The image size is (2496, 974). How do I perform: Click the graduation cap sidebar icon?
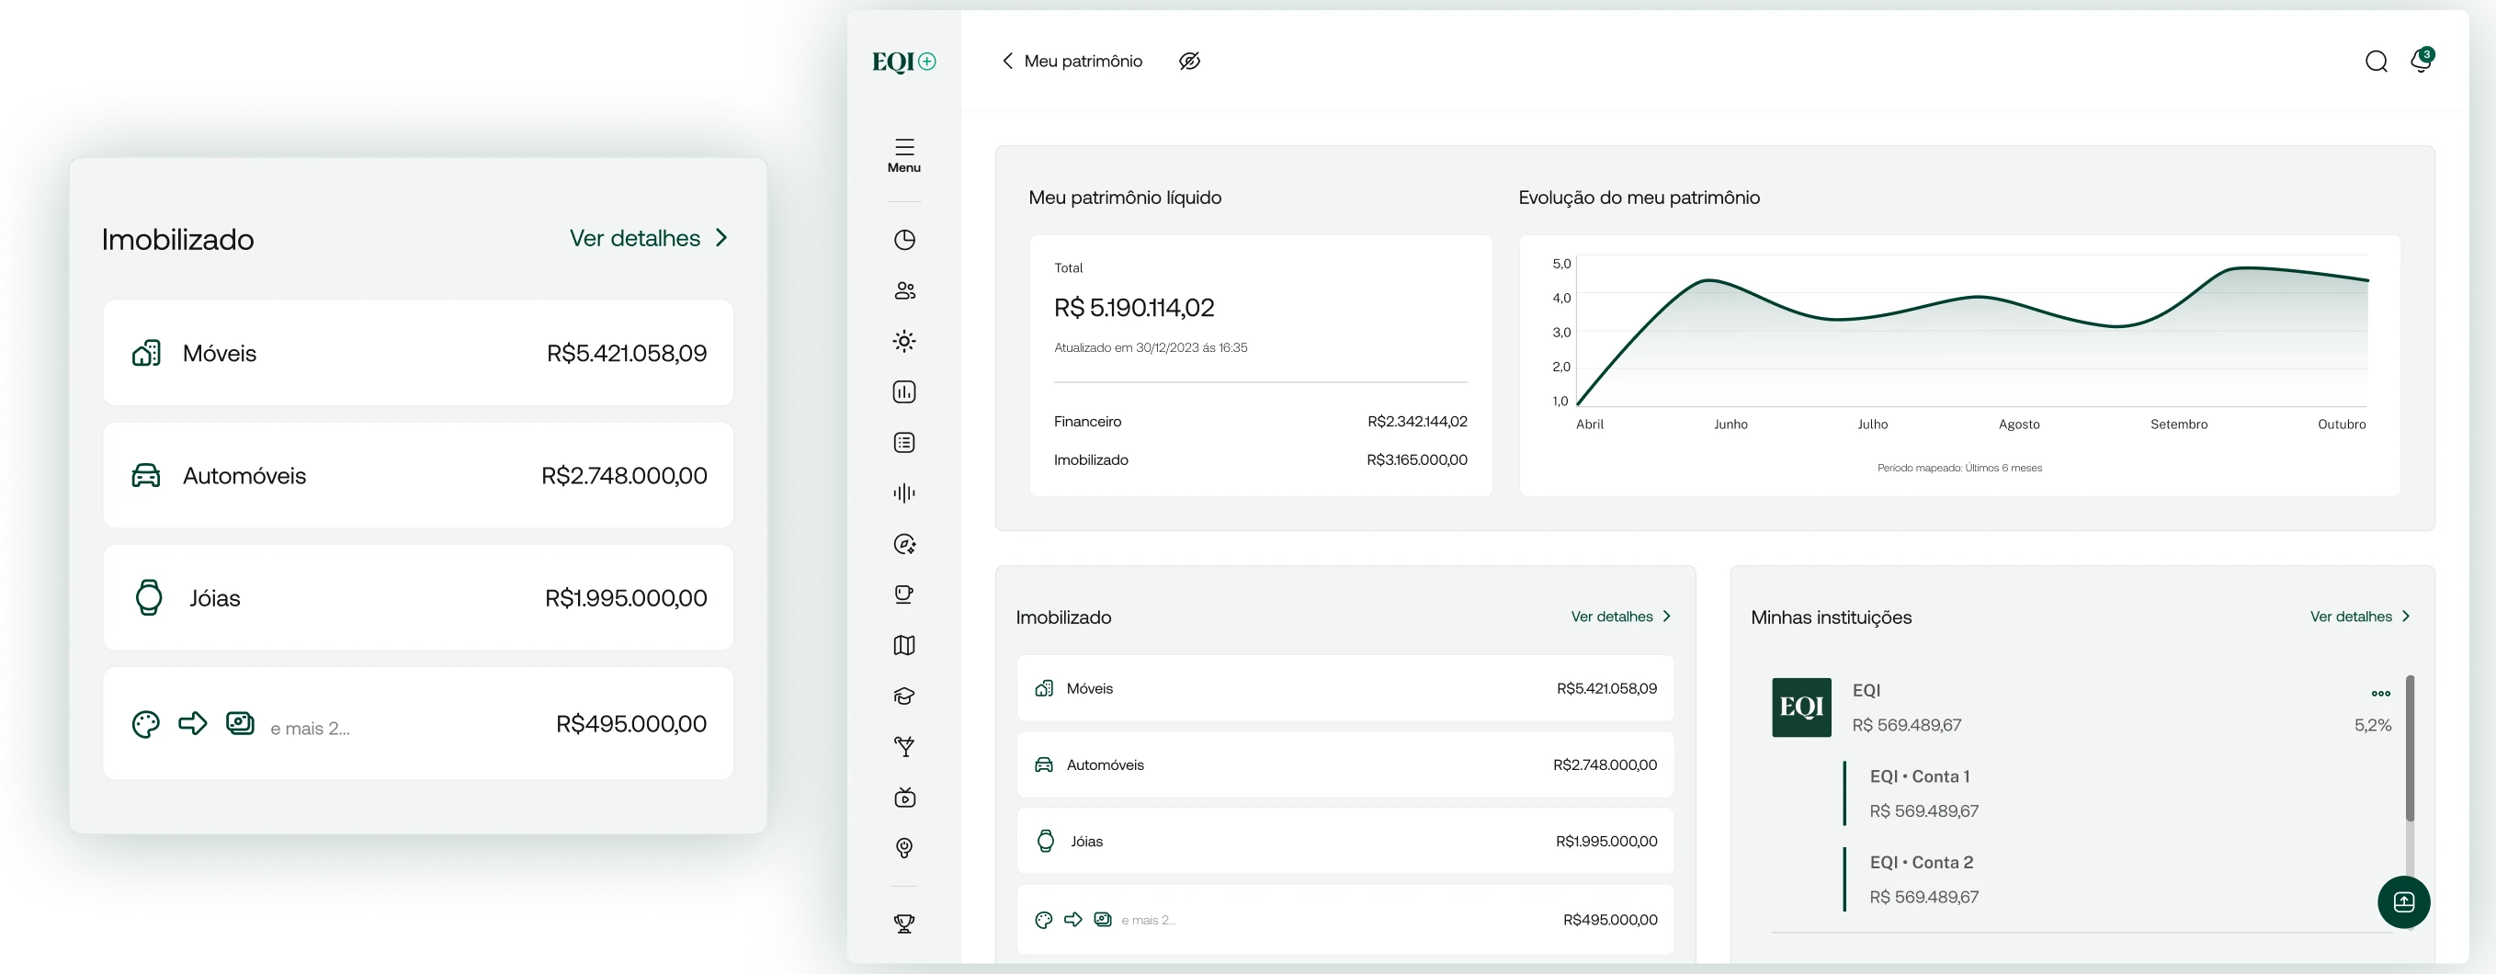(904, 696)
